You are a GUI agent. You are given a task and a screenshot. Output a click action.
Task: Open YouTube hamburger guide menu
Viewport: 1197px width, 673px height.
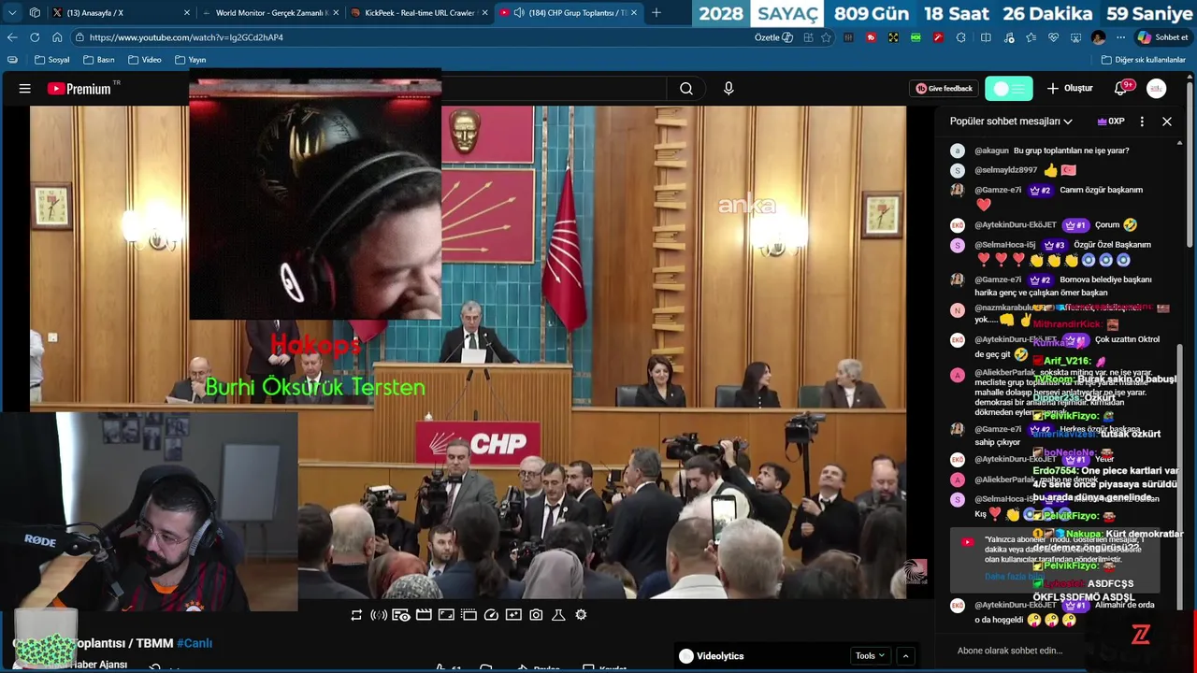(x=25, y=89)
